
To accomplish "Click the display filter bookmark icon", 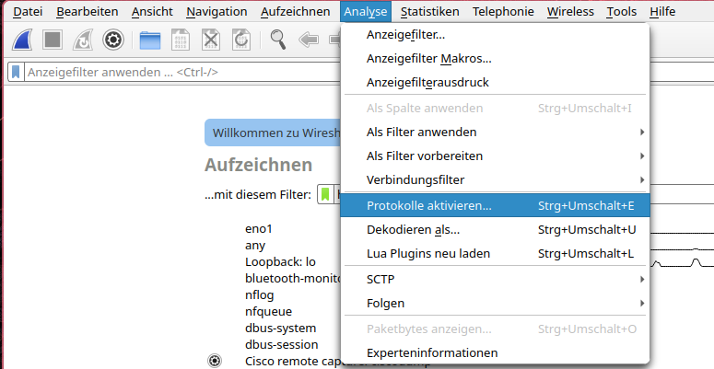I will pos(16,72).
